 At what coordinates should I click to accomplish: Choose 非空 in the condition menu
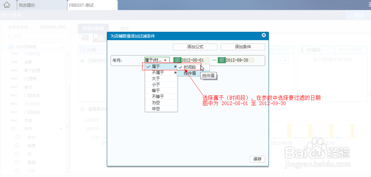[161, 109]
